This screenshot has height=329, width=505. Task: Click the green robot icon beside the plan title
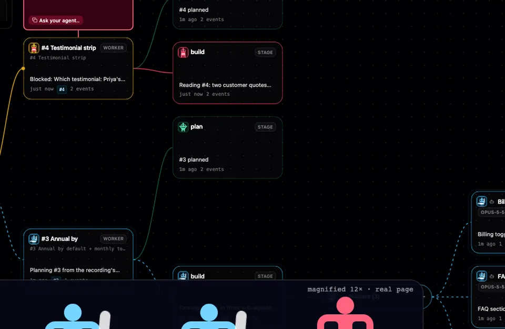[x=183, y=127]
